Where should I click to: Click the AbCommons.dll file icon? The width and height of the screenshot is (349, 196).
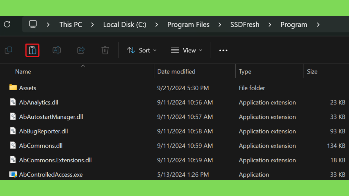pos(13,145)
